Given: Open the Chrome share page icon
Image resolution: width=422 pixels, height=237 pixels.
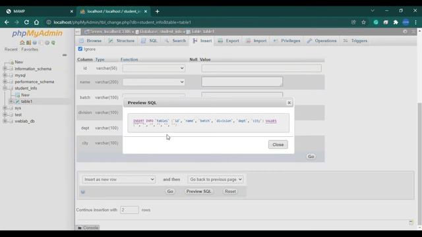Looking at the screenshot, I should pyautogui.click(x=353, y=22).
